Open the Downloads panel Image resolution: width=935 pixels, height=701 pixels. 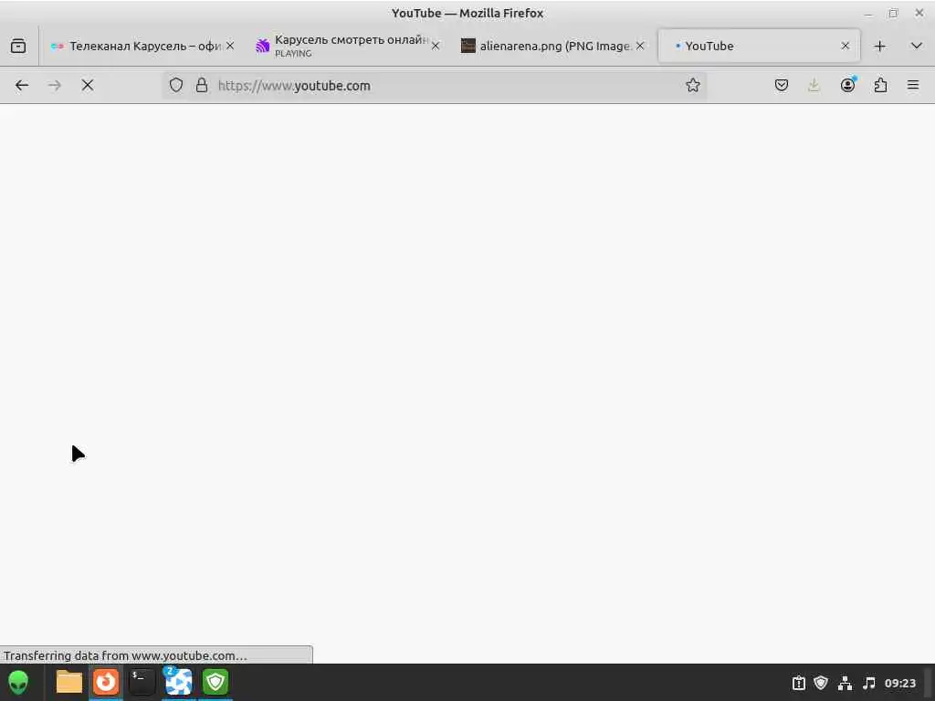(x=814, y=85)
